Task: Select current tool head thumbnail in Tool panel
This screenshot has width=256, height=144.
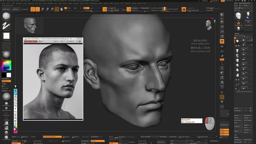Action: pyautogui.click(x=238, y=16)
